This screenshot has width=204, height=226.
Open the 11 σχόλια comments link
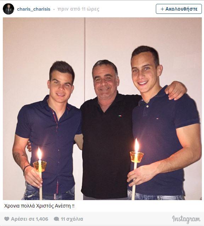tap(72, 219)
